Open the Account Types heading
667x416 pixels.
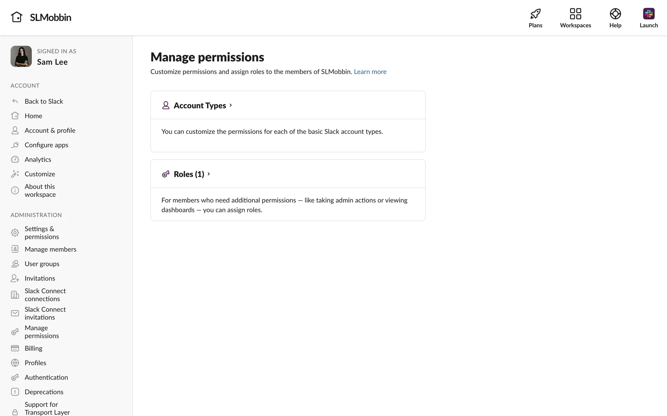point(200,105)
